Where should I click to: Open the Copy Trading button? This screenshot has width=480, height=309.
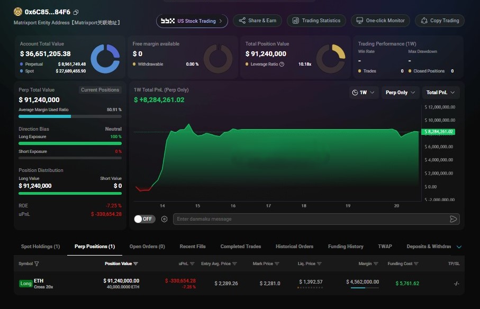pyautogui.click(x=440, y=21)
